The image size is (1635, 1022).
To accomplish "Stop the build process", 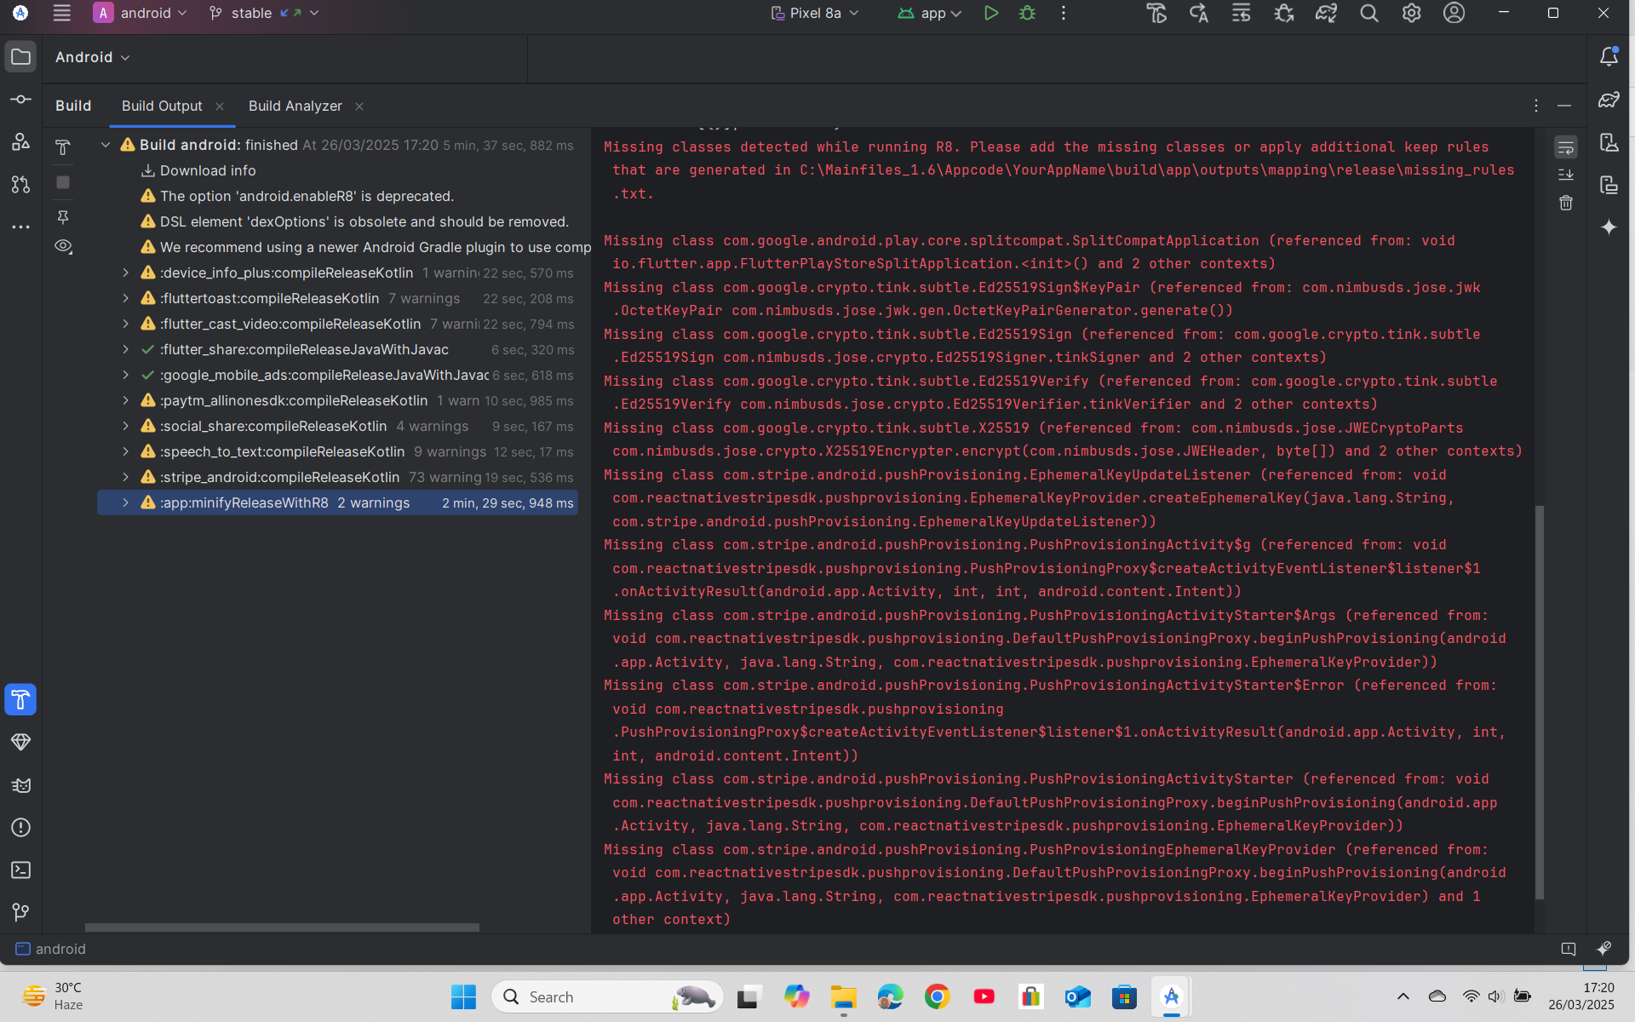I will (x=63, y=182).
